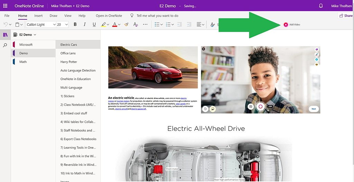Select the Format Painter brush
Screen dimensions: 354x182
[126, 25]
